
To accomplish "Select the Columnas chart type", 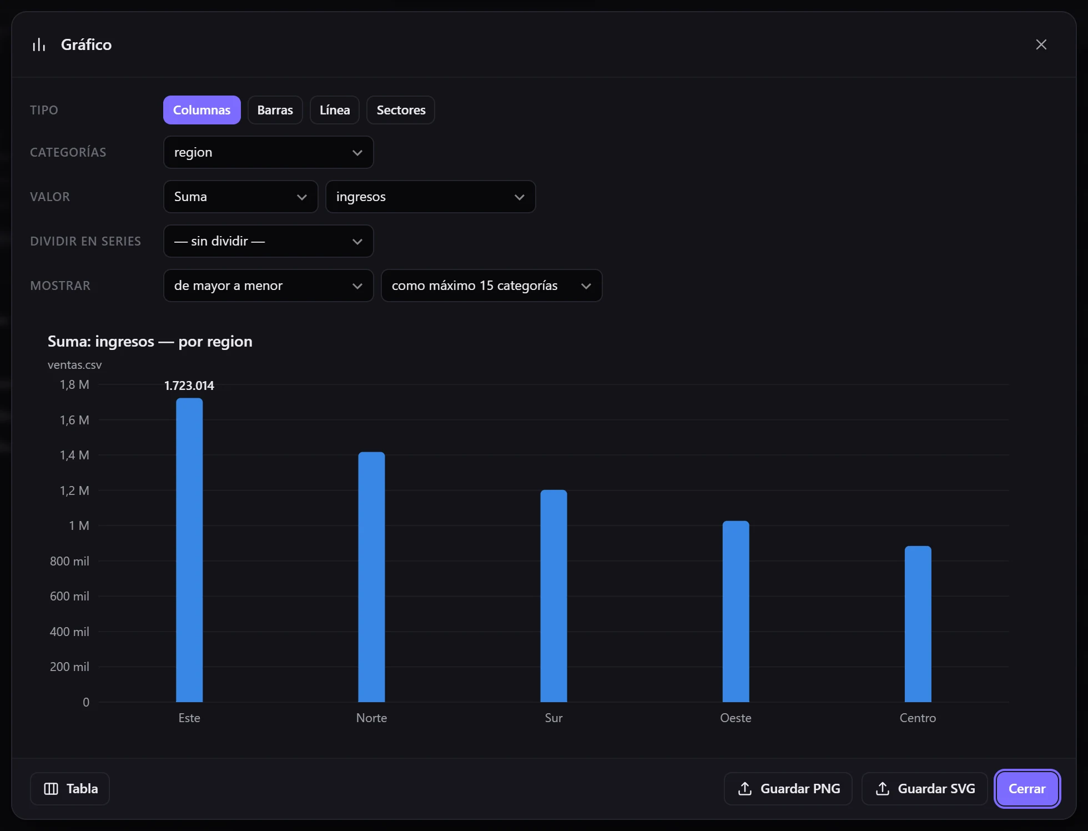I will tap(202, 110).
